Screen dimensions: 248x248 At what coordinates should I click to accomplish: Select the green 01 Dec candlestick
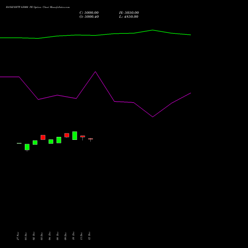(x=27, y=147)
